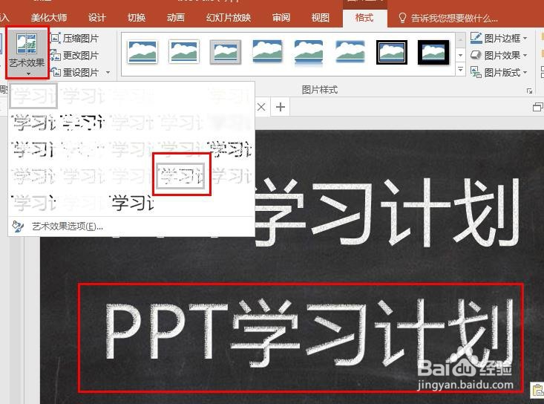Choose the Line Drawing artistic effect thumbnail
The width and height of the screenshot is (544, 404).
pyautogui.click(x=180, y=96)
